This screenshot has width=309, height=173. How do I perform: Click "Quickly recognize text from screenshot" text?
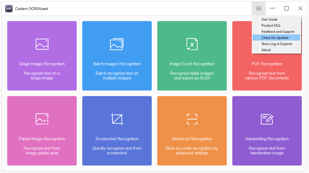tap(117, 151)
